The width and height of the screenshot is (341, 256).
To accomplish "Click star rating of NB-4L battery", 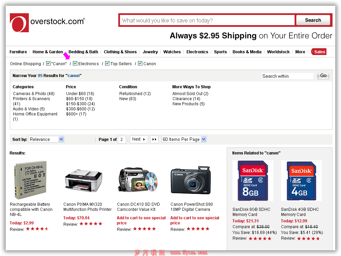I will 37,229.
